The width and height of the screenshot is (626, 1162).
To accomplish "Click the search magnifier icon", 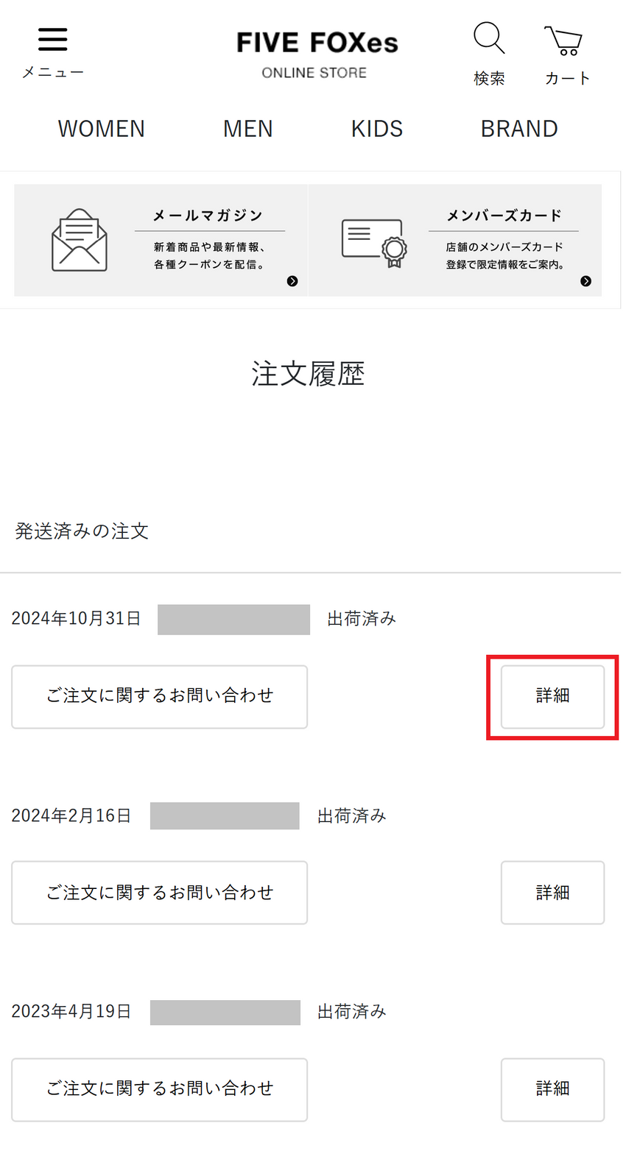I will 489,38.
